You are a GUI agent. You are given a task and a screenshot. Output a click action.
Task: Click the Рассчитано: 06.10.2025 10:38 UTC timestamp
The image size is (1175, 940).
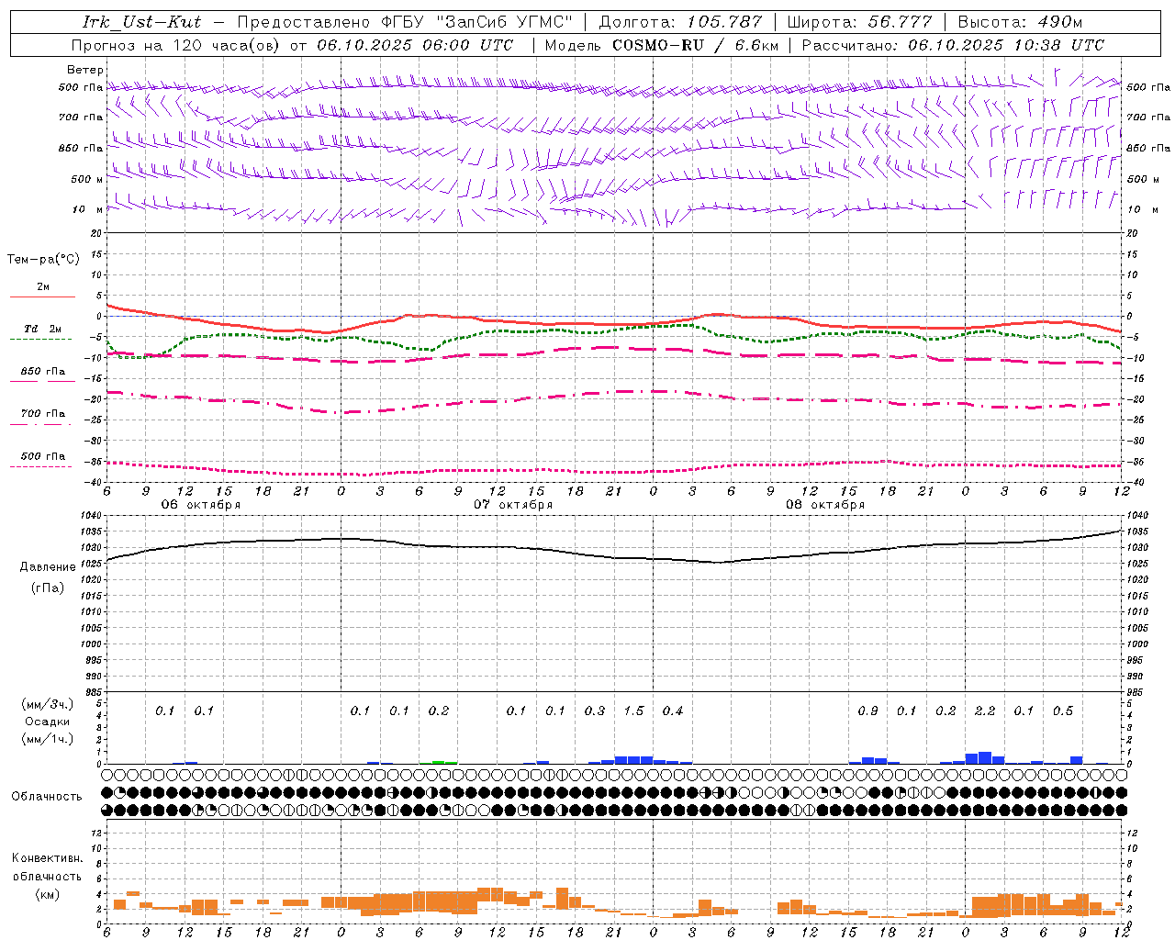click(953, 45)
